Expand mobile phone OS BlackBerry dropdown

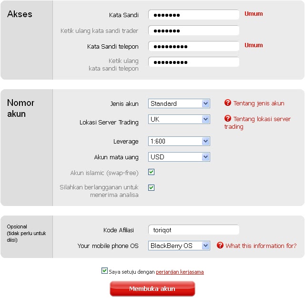click(x=179, y=246)
